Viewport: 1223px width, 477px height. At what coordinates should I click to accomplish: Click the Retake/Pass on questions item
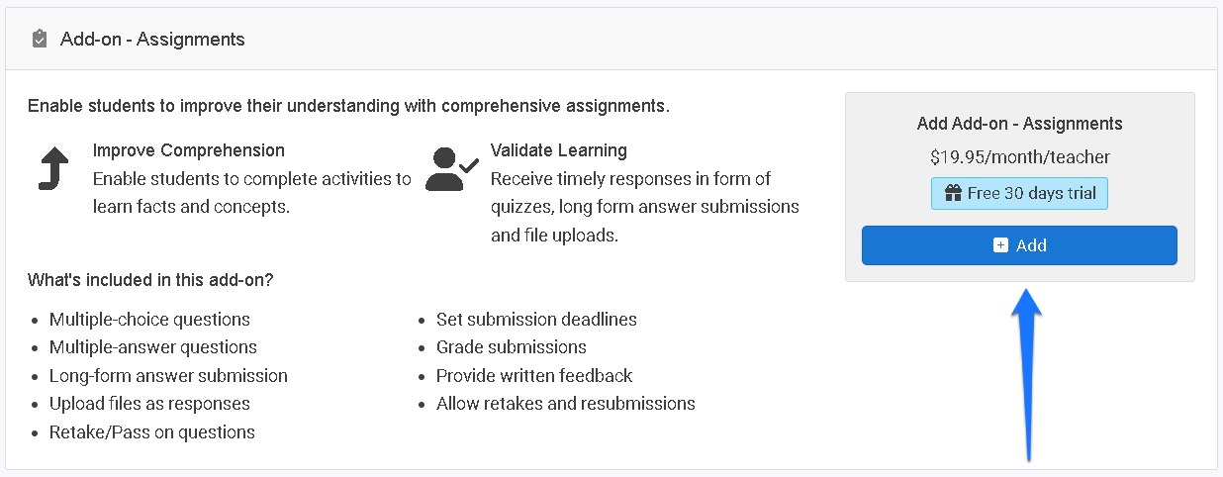(x=152, y=432)
